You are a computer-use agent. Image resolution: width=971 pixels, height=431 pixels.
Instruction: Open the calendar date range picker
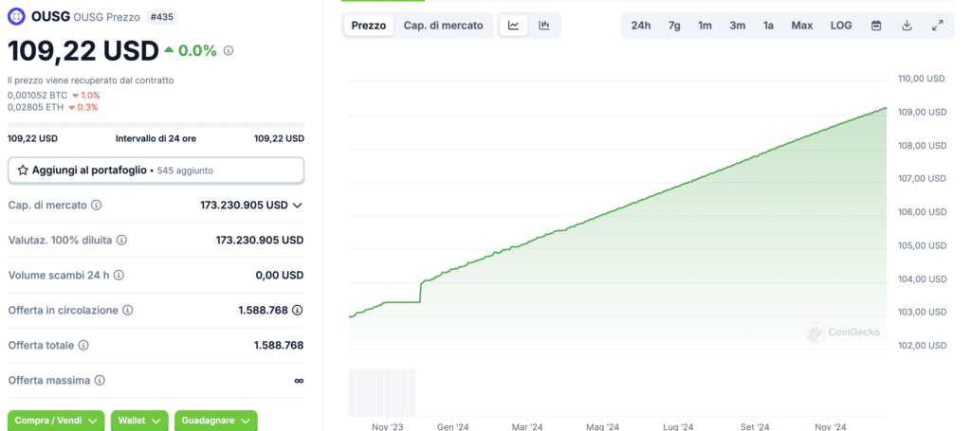[x=876, y=26]
